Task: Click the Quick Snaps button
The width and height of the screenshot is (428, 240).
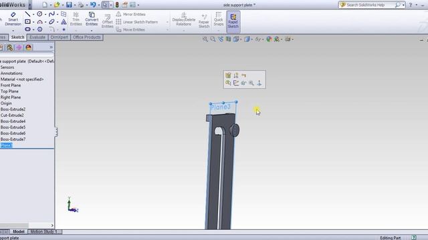Action: tap(219, 19)
